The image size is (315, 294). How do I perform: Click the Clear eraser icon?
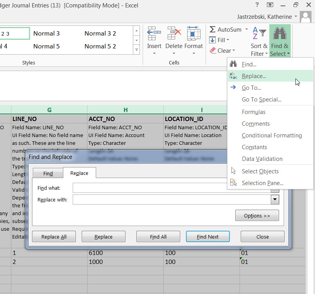click(x=213, y=50)
